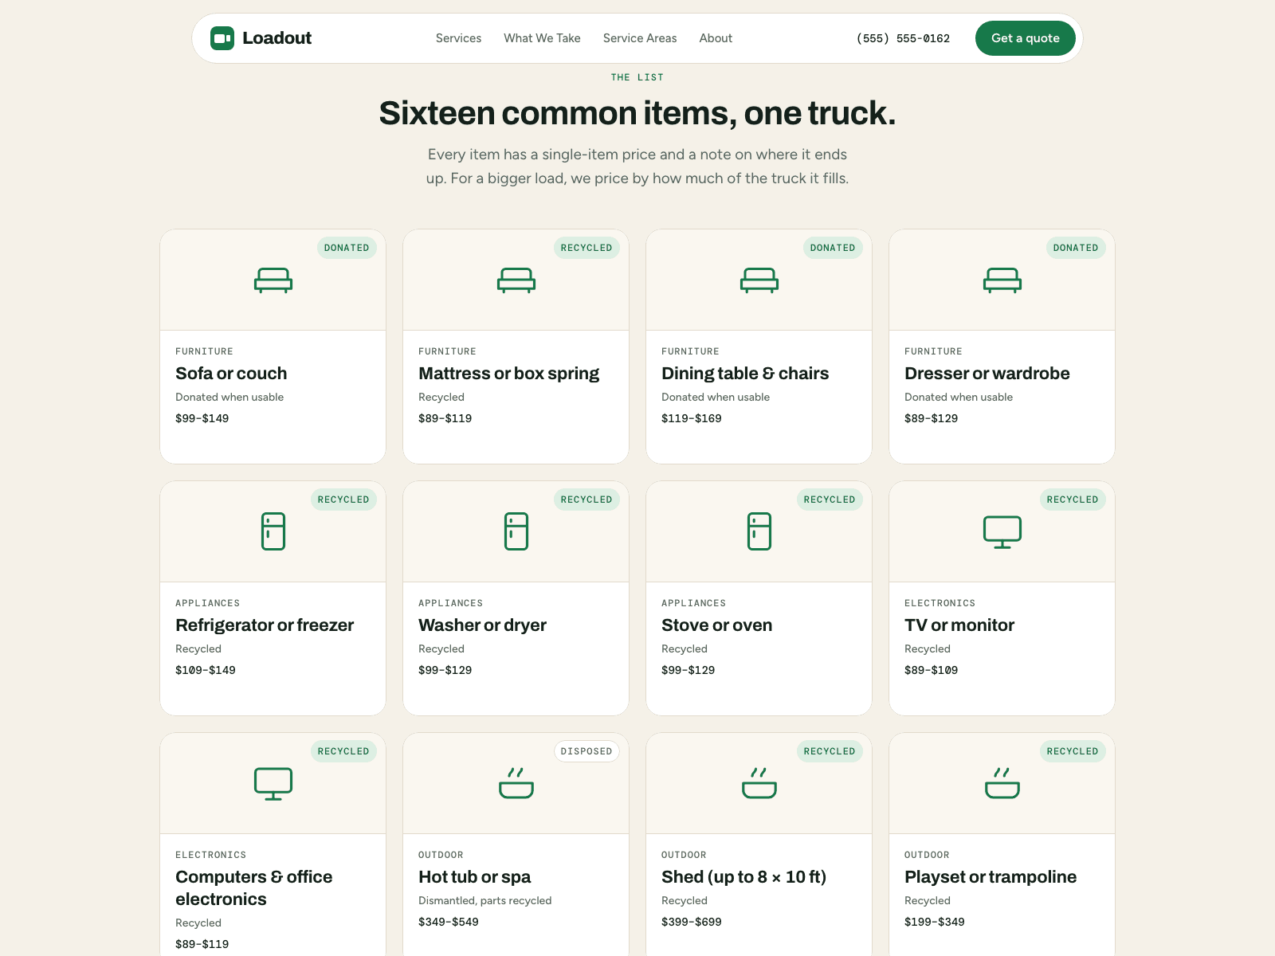Viewport: 1275px width, 956px height.
Task: Go to Service Areas page
Action: point(640,38)
